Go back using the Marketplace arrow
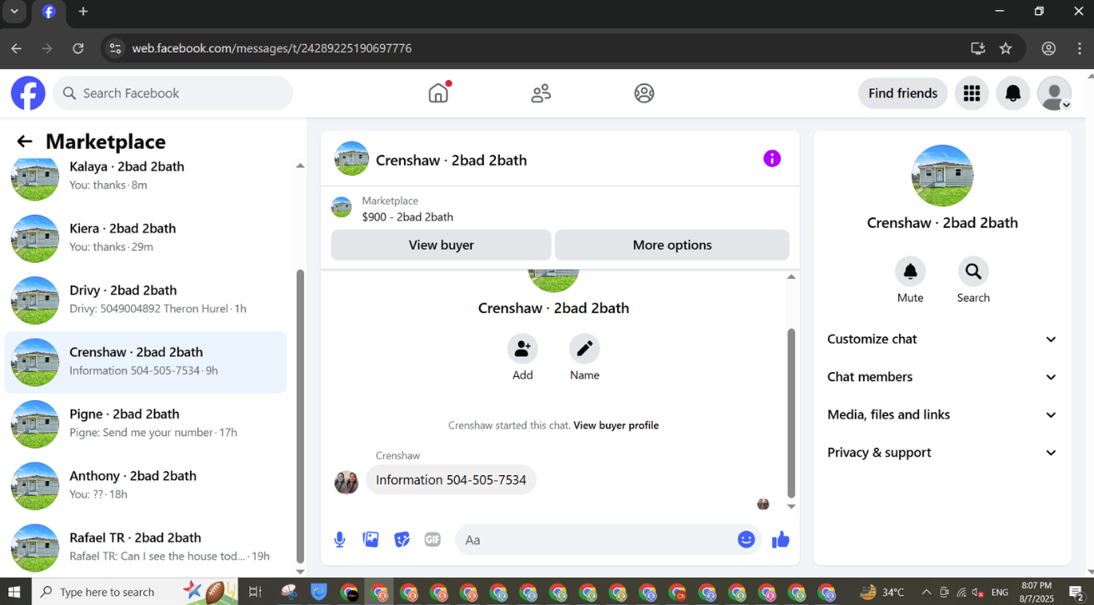The width and height of the screenshot is (1094, 605). click(24, 141)
